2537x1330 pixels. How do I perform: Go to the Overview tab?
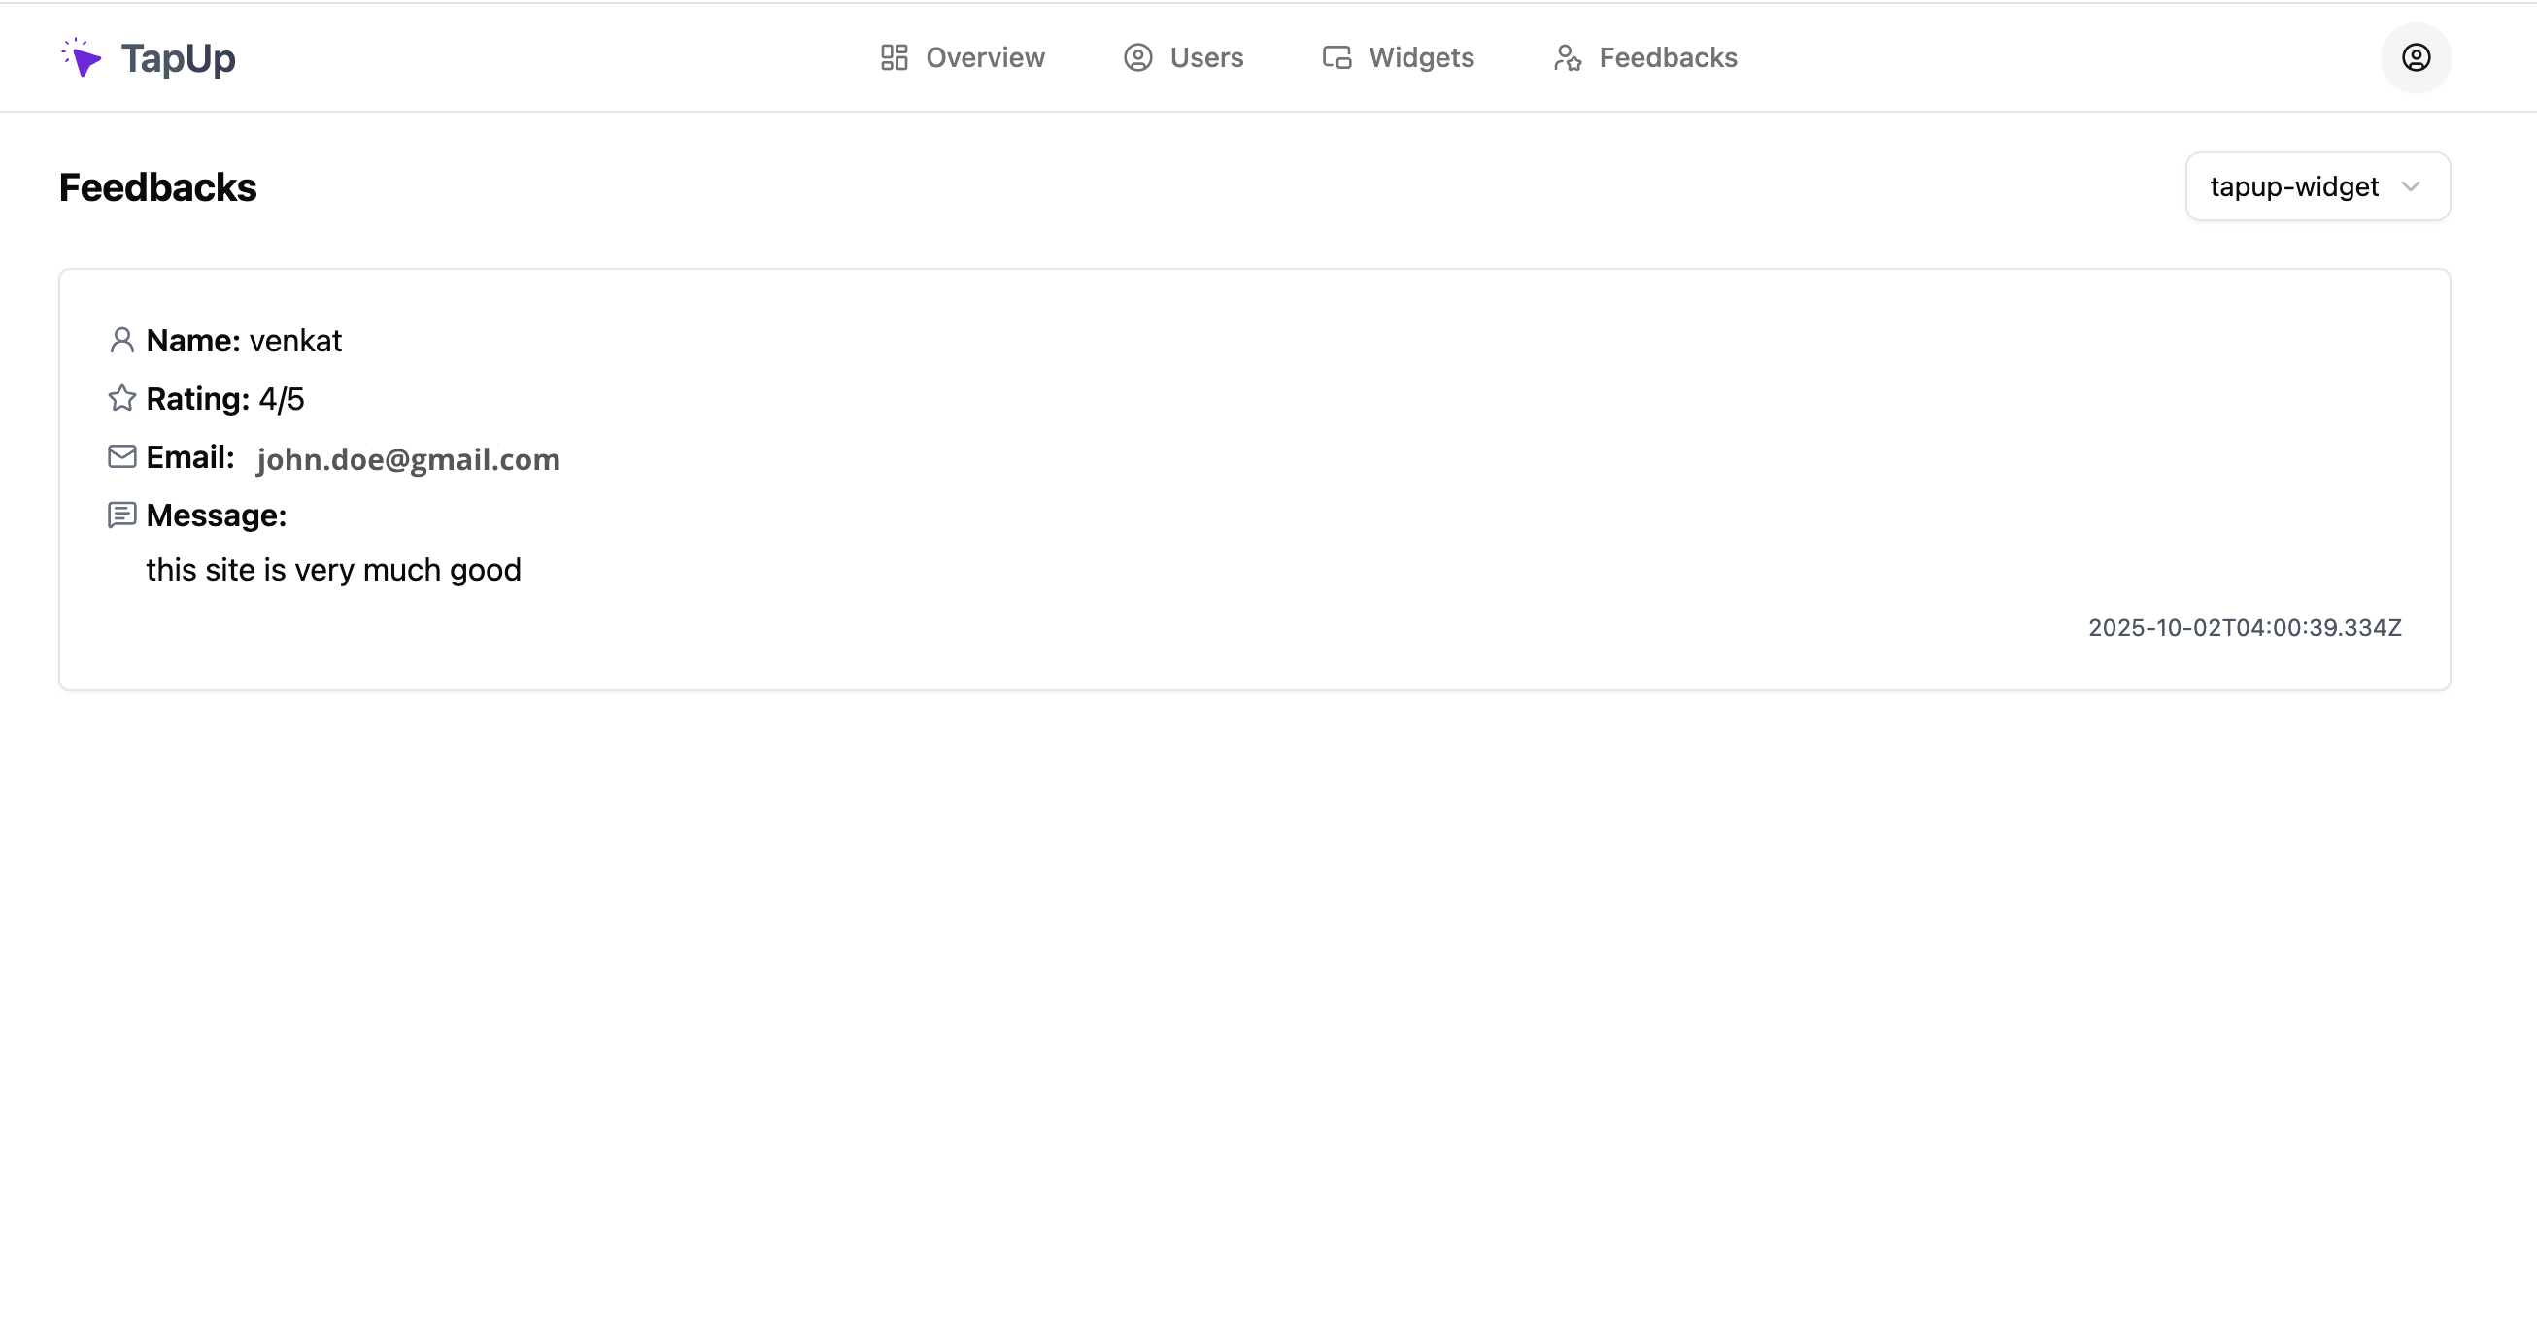(x=984, y=58)
